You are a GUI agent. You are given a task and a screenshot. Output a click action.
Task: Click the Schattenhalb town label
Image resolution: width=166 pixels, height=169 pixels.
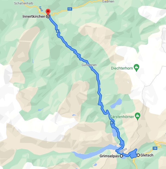24,3
